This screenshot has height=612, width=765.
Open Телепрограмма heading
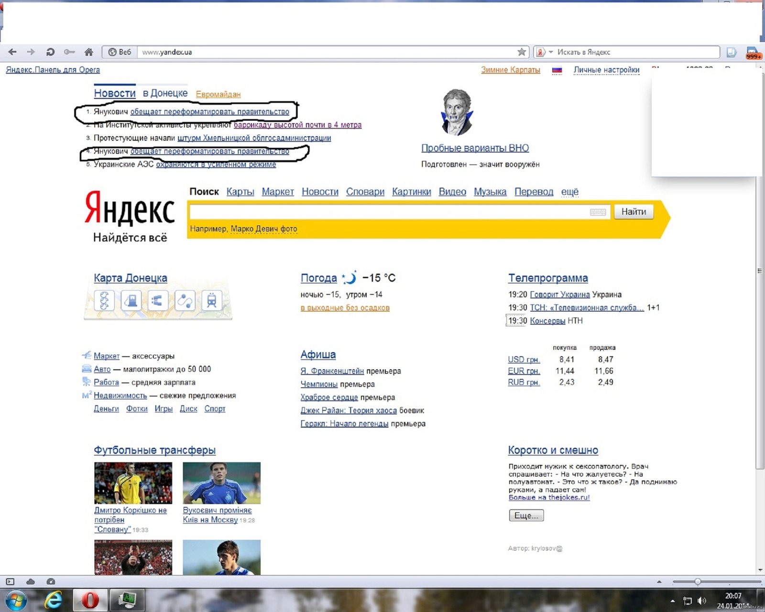click(x=548, y=278)
